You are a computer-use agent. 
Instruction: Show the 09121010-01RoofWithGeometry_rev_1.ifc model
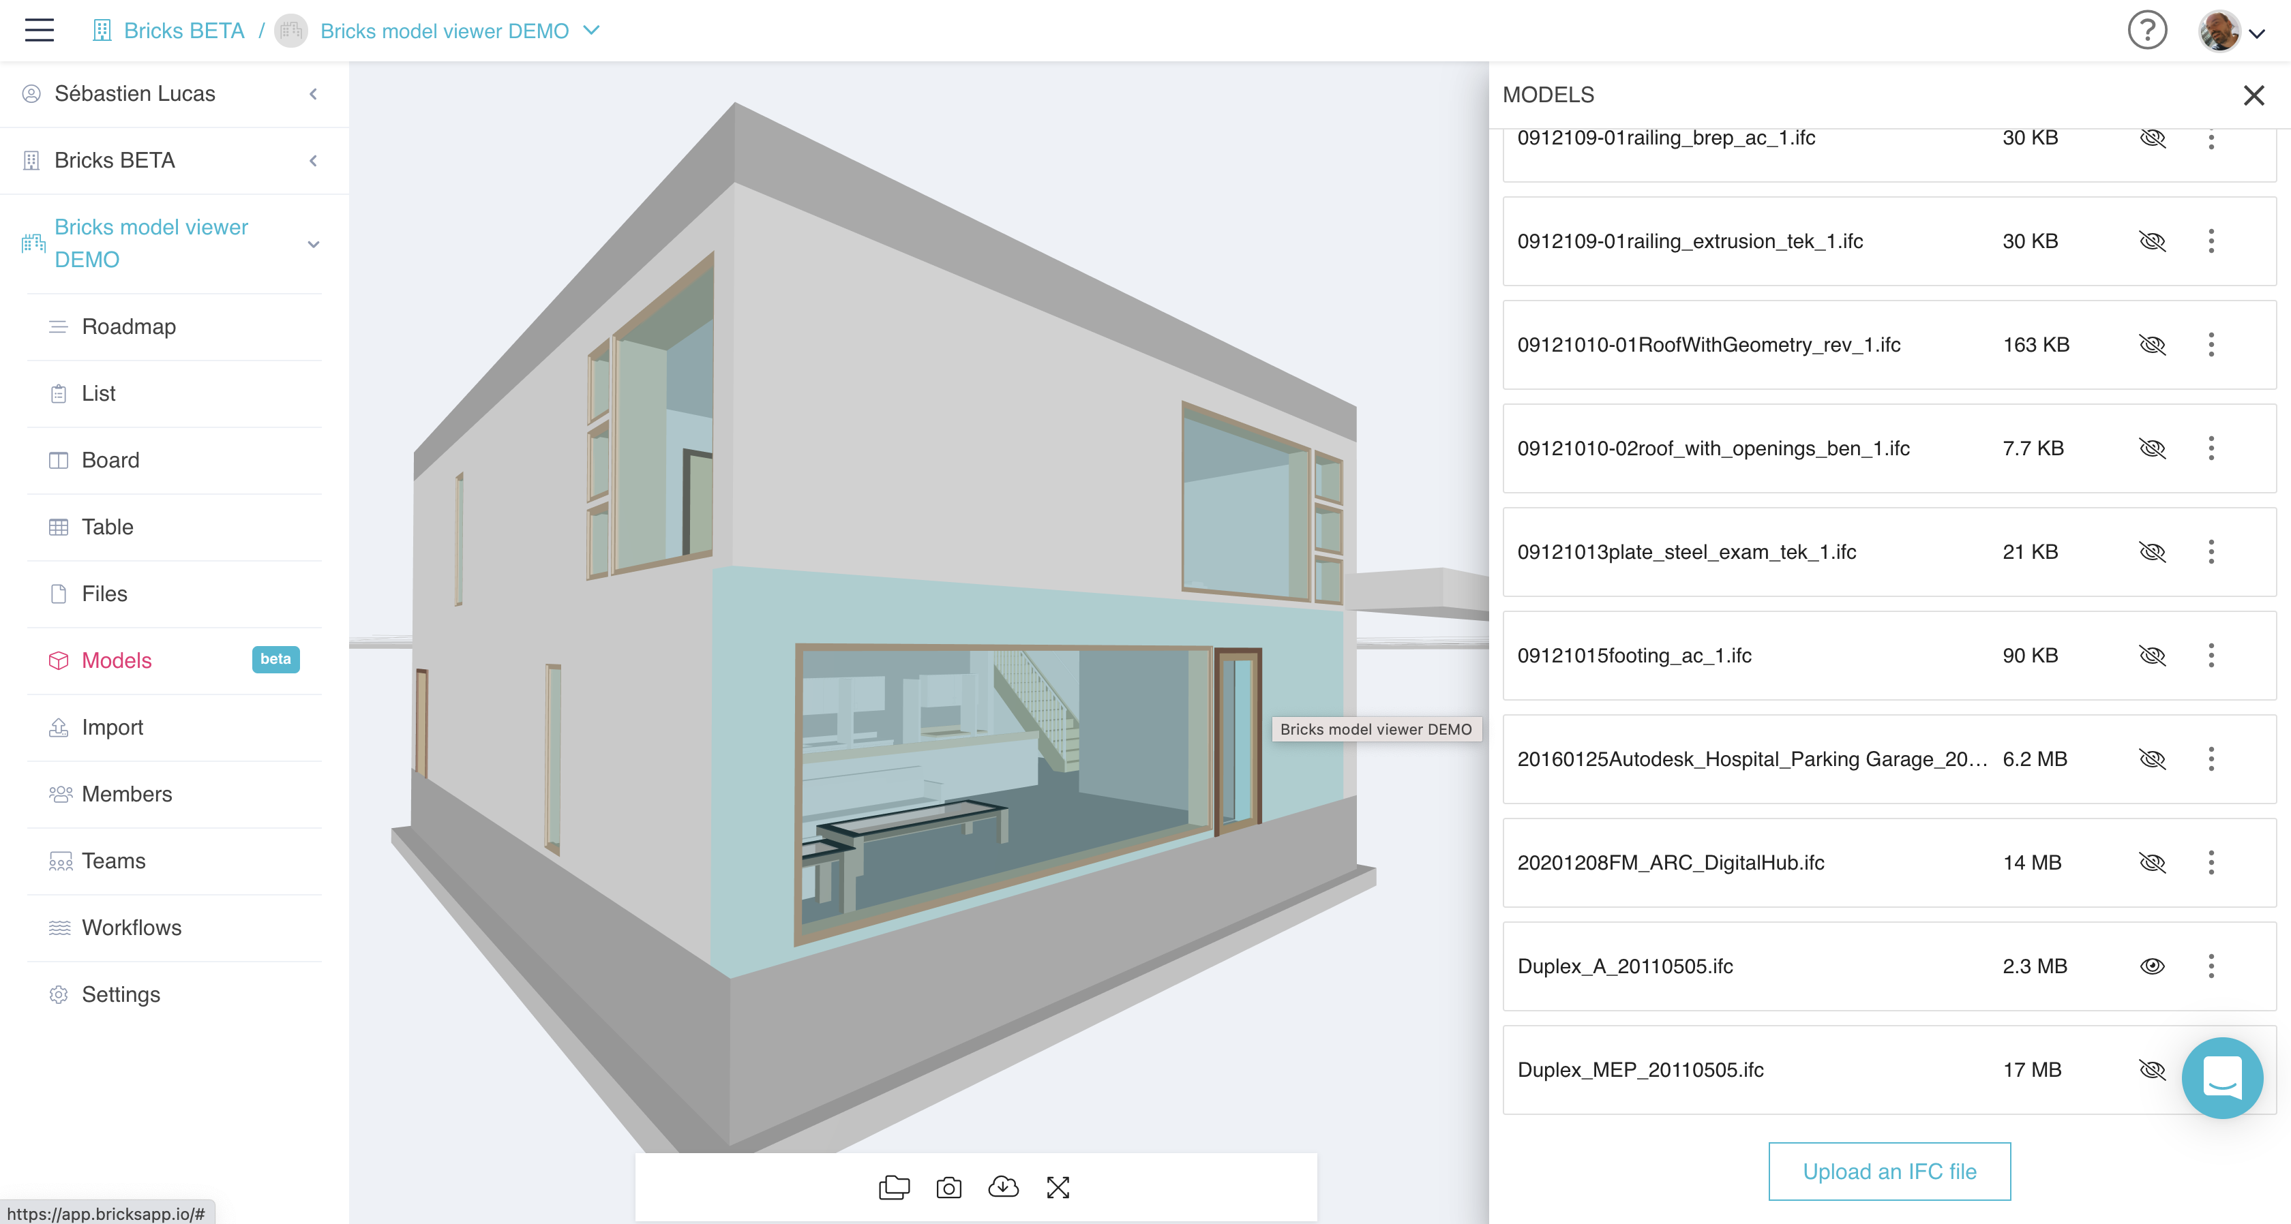tap(2153, 345)
